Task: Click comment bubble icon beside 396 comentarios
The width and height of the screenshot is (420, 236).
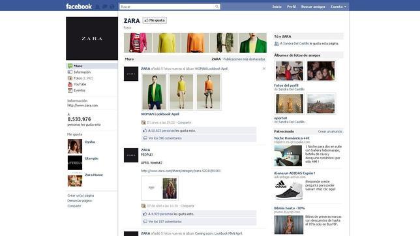Action: coord(145,138)
